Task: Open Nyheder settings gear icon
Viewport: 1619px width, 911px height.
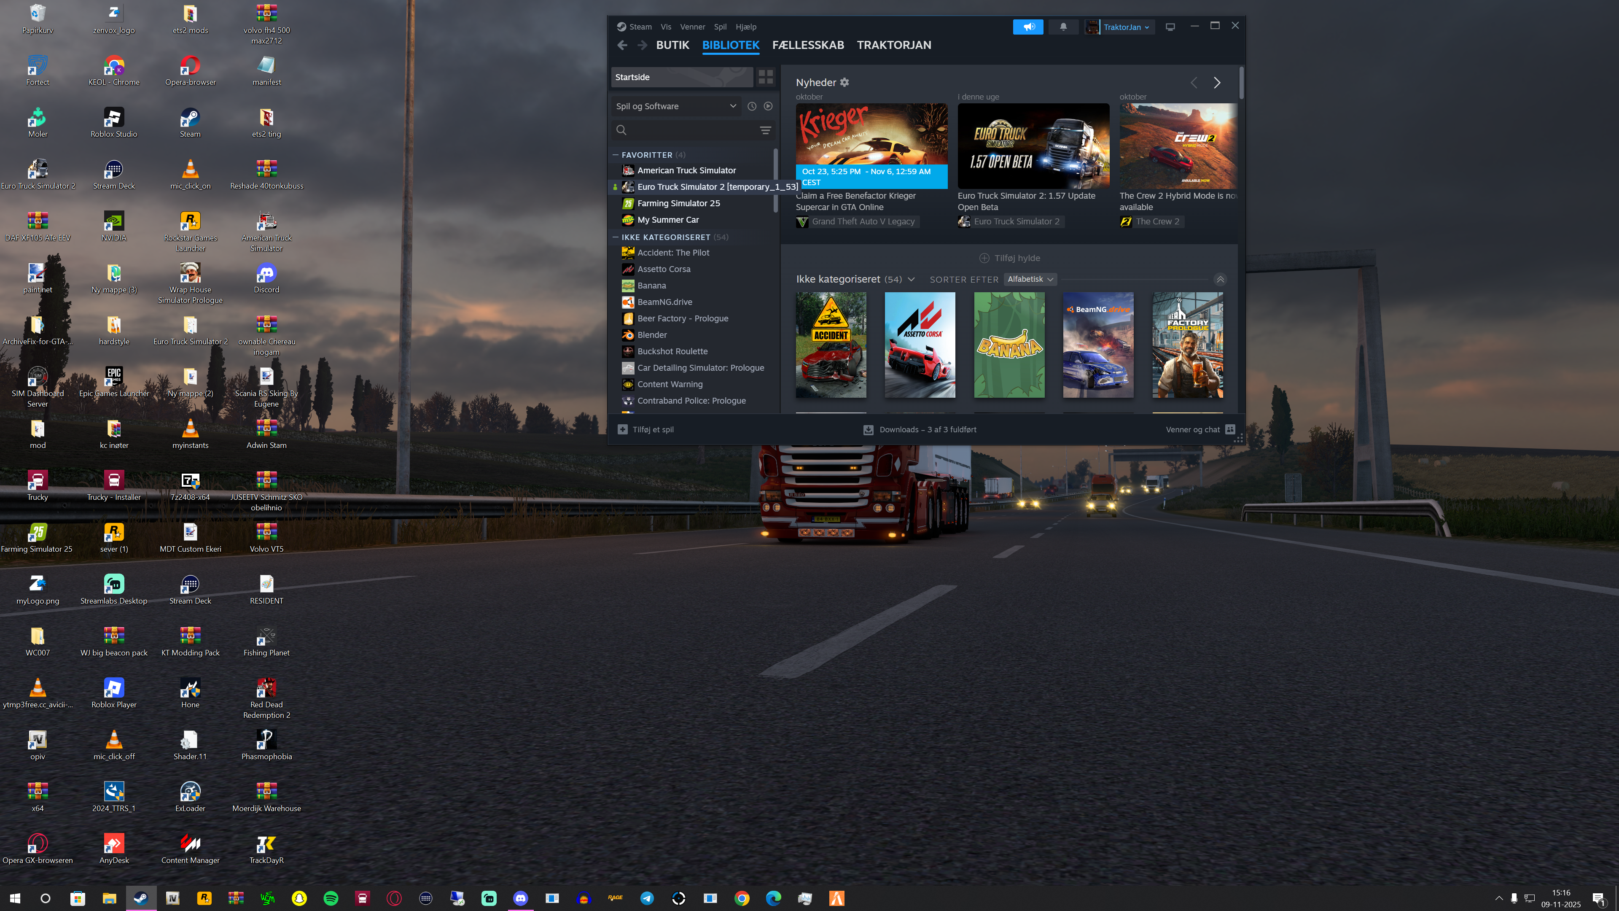Action: [x=844, y=82]
